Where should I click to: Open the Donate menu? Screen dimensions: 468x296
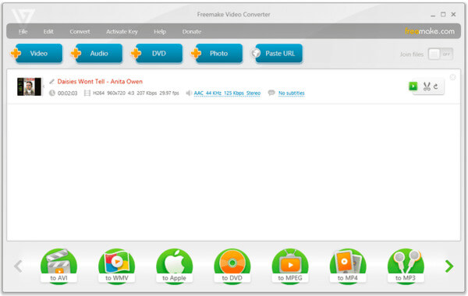[x=192, y=32]
